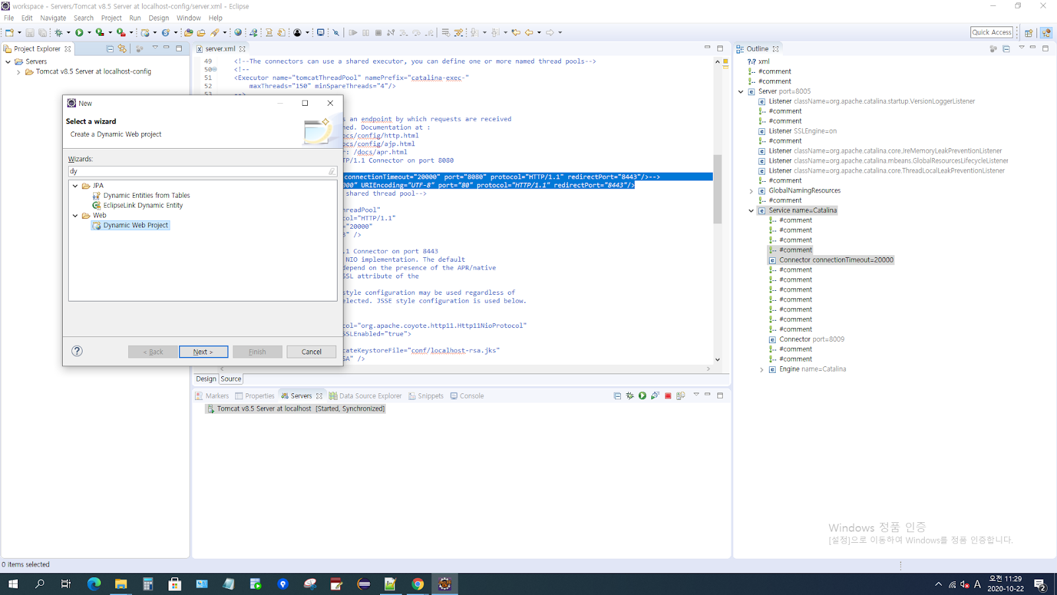Clear the wizard filter text icon
1057x595 pixels.
[332, 171]
